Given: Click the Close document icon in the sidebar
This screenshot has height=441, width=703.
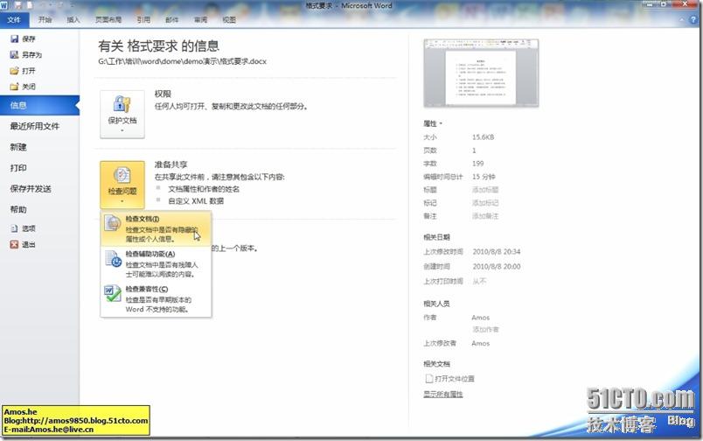Looking at the screenshot, I should coord(14,87).
